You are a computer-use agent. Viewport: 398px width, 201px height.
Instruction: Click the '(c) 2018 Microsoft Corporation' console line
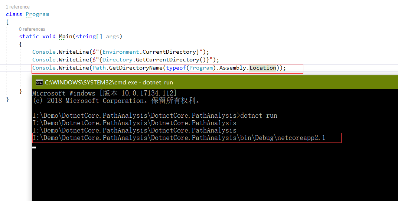tap(117, 101)
